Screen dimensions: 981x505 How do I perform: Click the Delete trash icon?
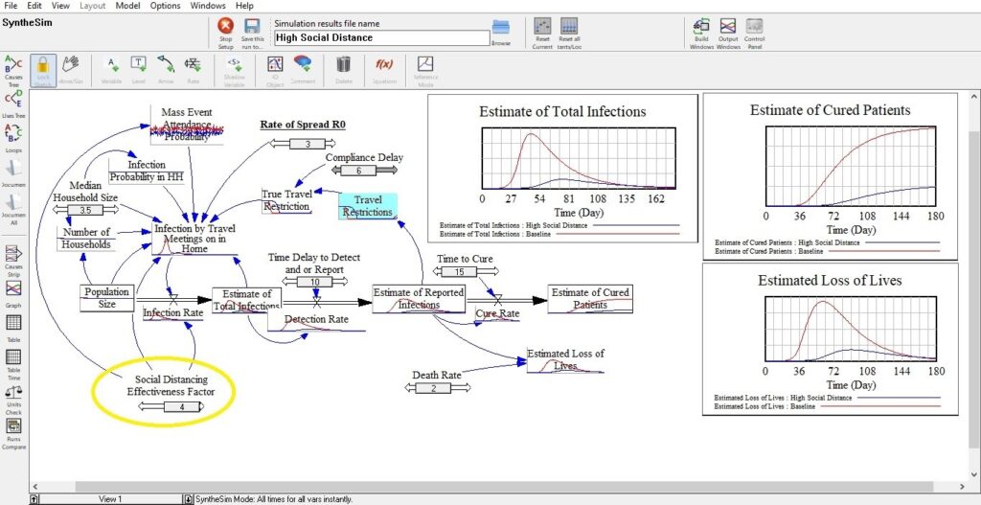coord(344,64)
